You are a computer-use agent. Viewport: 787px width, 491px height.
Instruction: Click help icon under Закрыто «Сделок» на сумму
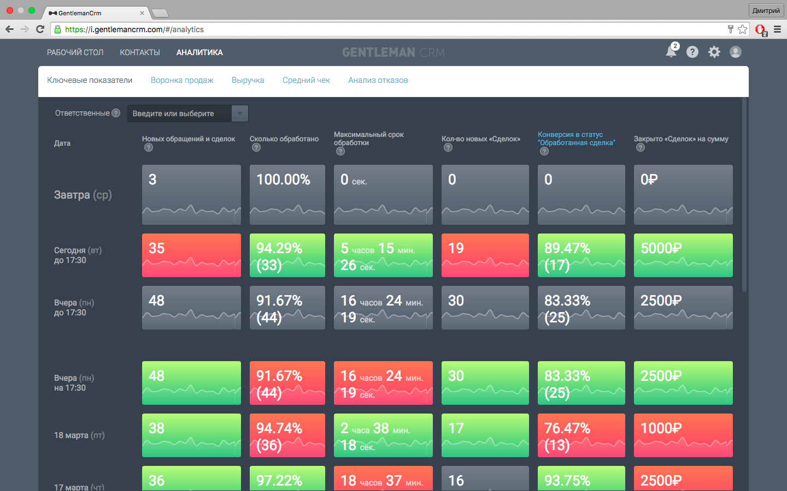coord(641,147)
